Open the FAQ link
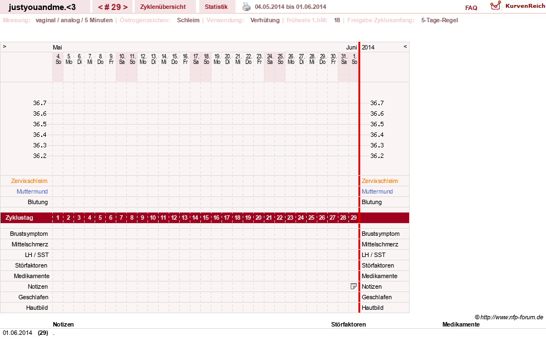 pyautogui.click(x=471, y=8)
